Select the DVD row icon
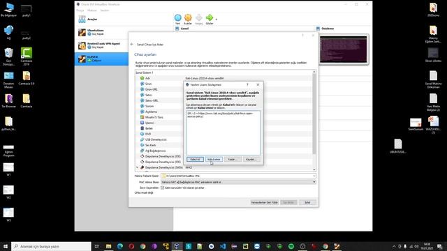This screenshot has height=251, width=447. point(142,134)
